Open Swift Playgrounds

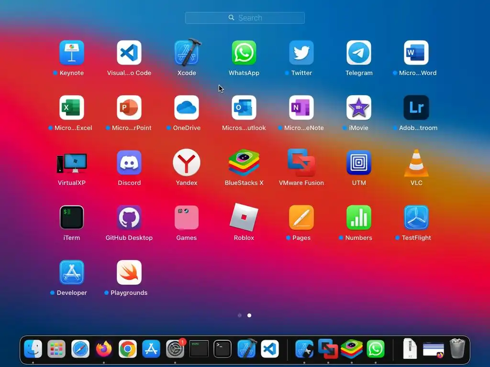click(129, 272)
